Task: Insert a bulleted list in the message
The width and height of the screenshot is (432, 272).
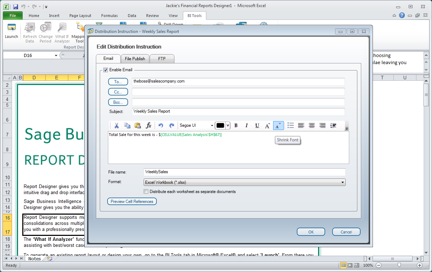Action: pyautogui.click(x=290, y=126)
